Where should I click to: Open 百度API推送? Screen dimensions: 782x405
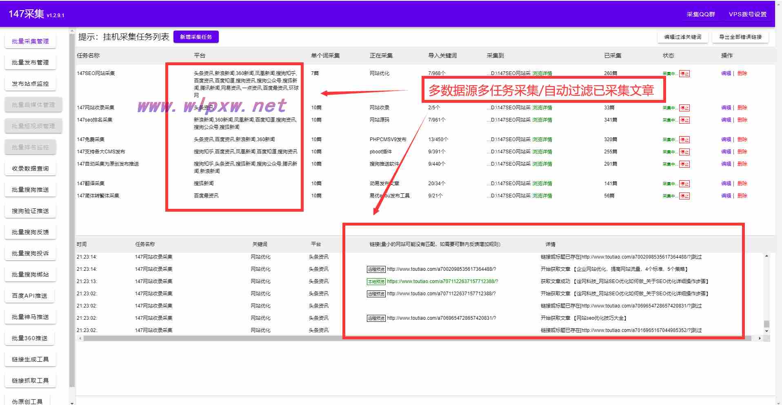(x=30, y=296)
